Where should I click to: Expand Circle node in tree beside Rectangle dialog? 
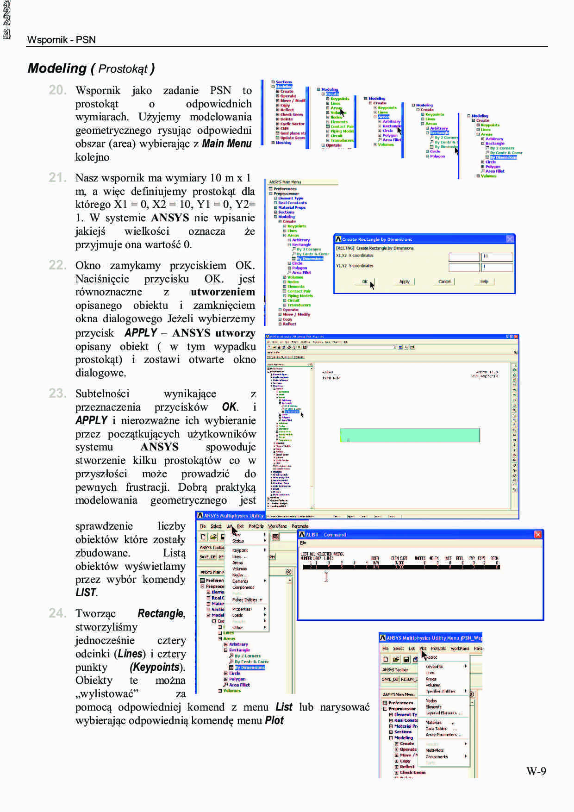tap(289, 263)
